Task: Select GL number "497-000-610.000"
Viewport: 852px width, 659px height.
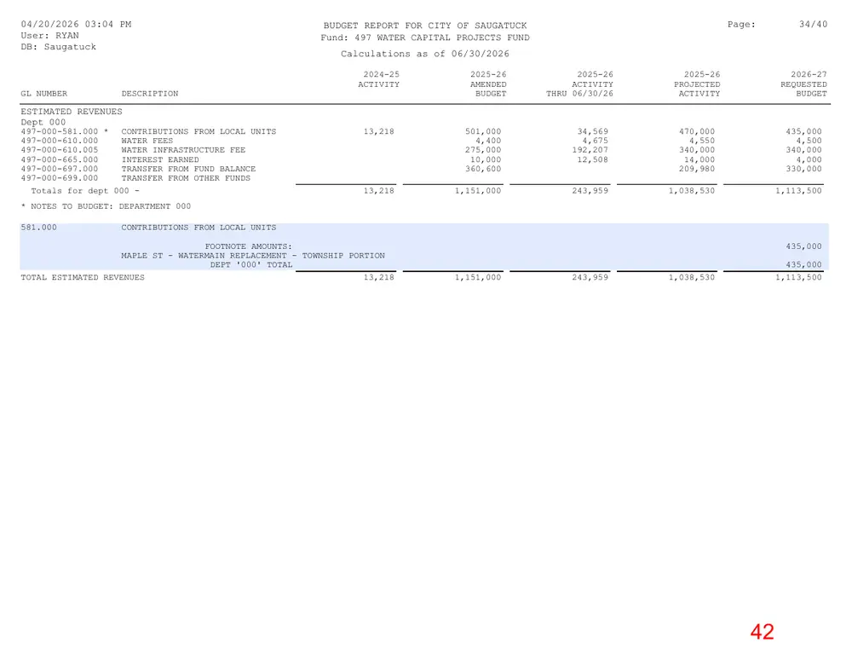Action: [x=60, y=141]
